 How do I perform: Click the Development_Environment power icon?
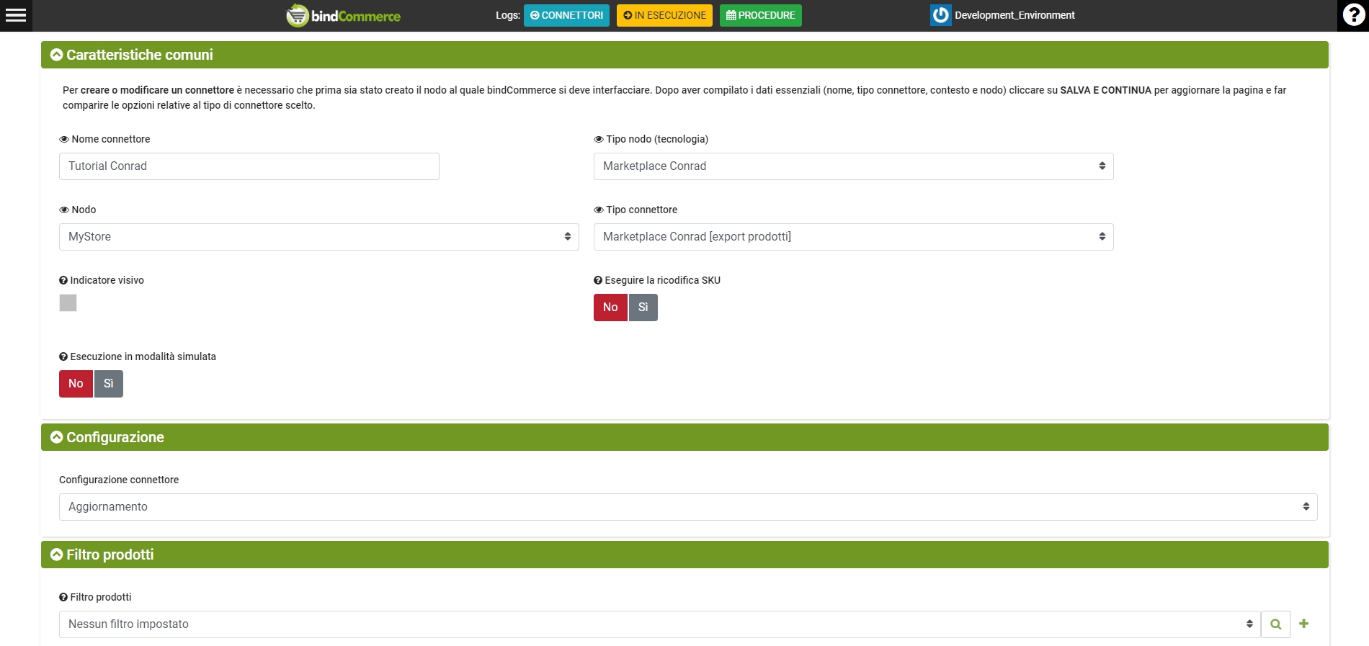(940, 15)
